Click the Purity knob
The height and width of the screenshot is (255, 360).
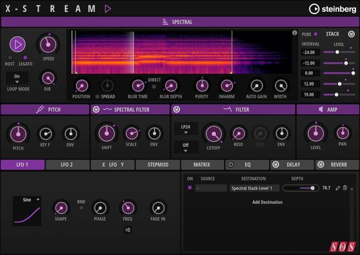click(x=202, y=86)
